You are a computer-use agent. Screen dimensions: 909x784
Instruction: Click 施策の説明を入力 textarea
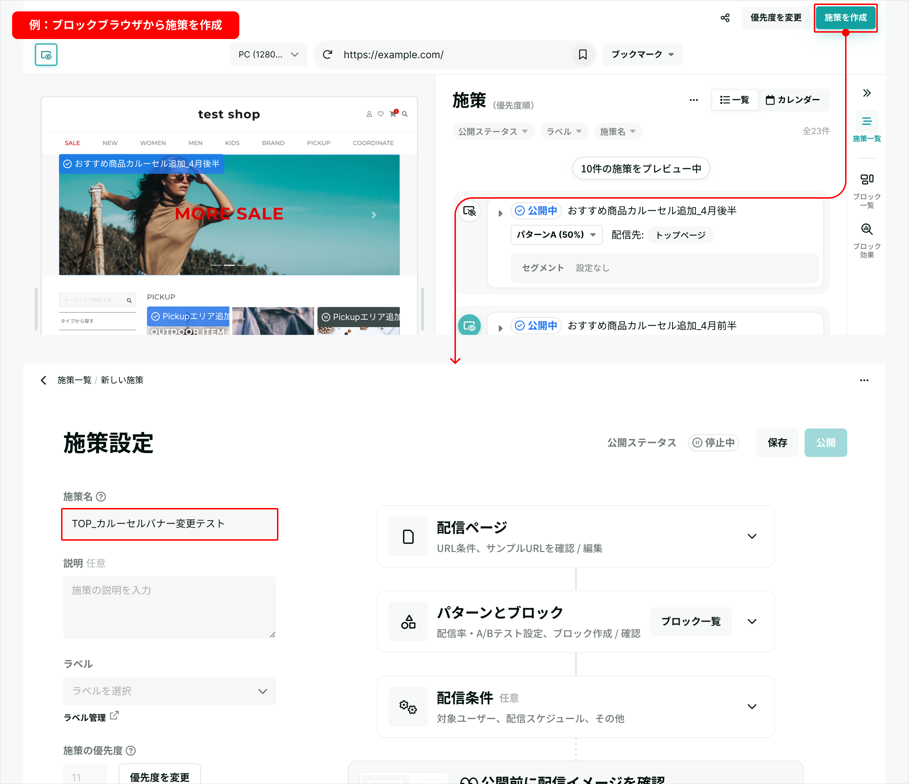(x=170, y=607)
